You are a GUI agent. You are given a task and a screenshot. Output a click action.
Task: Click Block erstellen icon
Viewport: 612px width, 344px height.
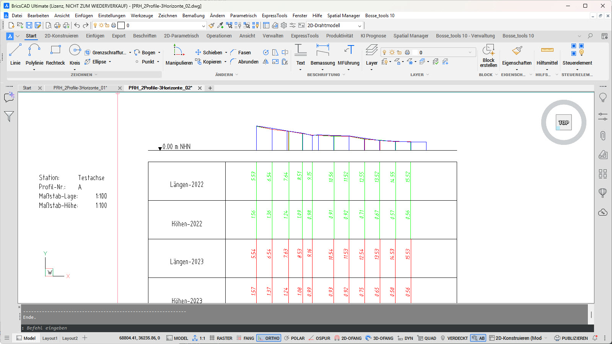(x=488, y=55)
